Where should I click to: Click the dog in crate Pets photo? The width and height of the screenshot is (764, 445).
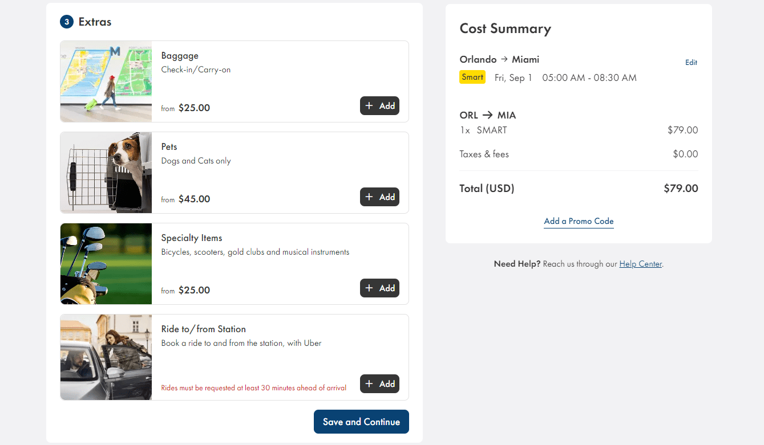click(106, 172)
